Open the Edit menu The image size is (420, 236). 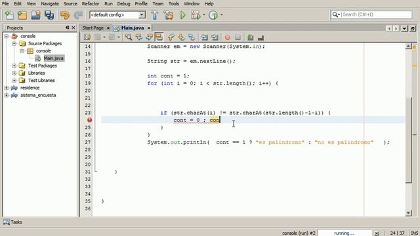(18, 4)
